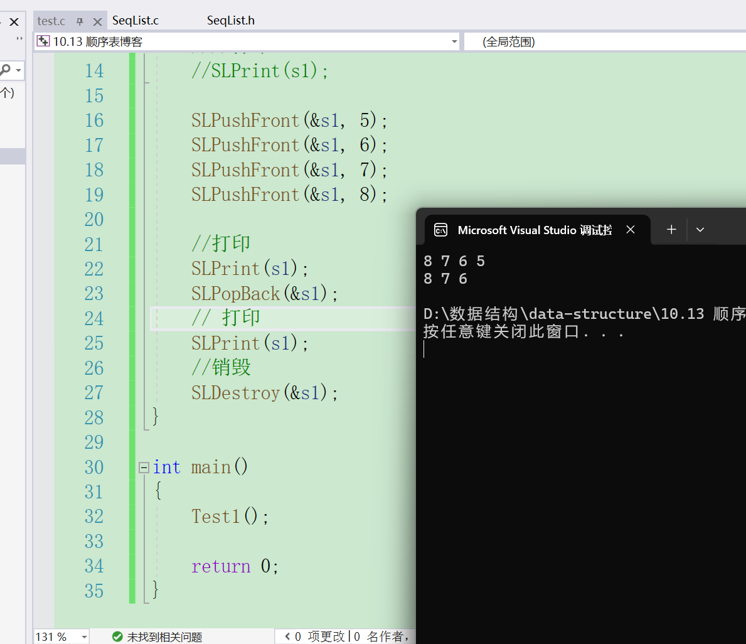Close the test.c tab
746x644 pixels.
click(97, 21)
